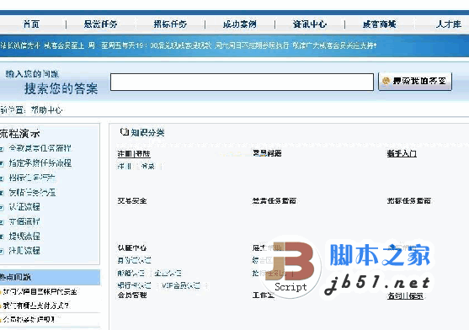469x330 pixels.
Task: Open the 提现流程 sidebar link
Action: tap(24, 237)
